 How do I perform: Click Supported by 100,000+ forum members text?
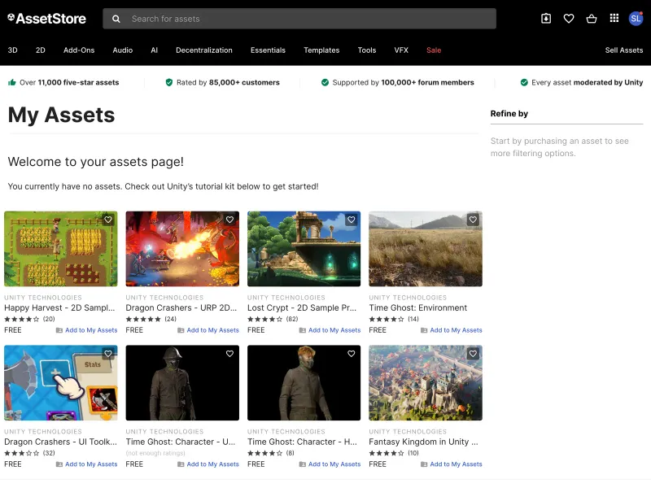pyautogui.click(x=403, y=83)
